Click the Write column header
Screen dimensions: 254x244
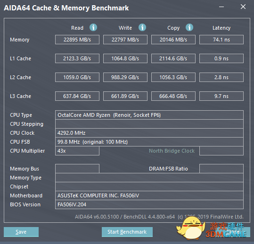(125, 28)
